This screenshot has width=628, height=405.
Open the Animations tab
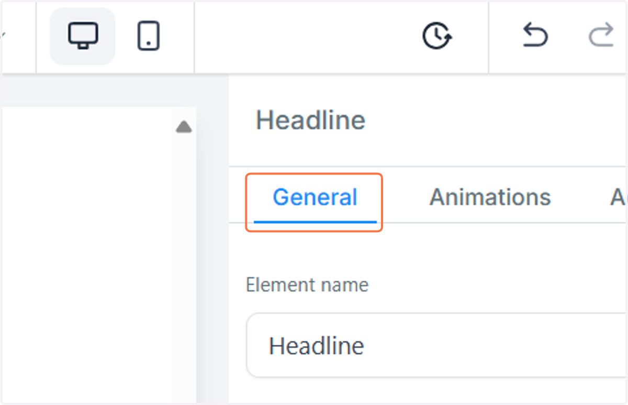click(x=490, y=198)
